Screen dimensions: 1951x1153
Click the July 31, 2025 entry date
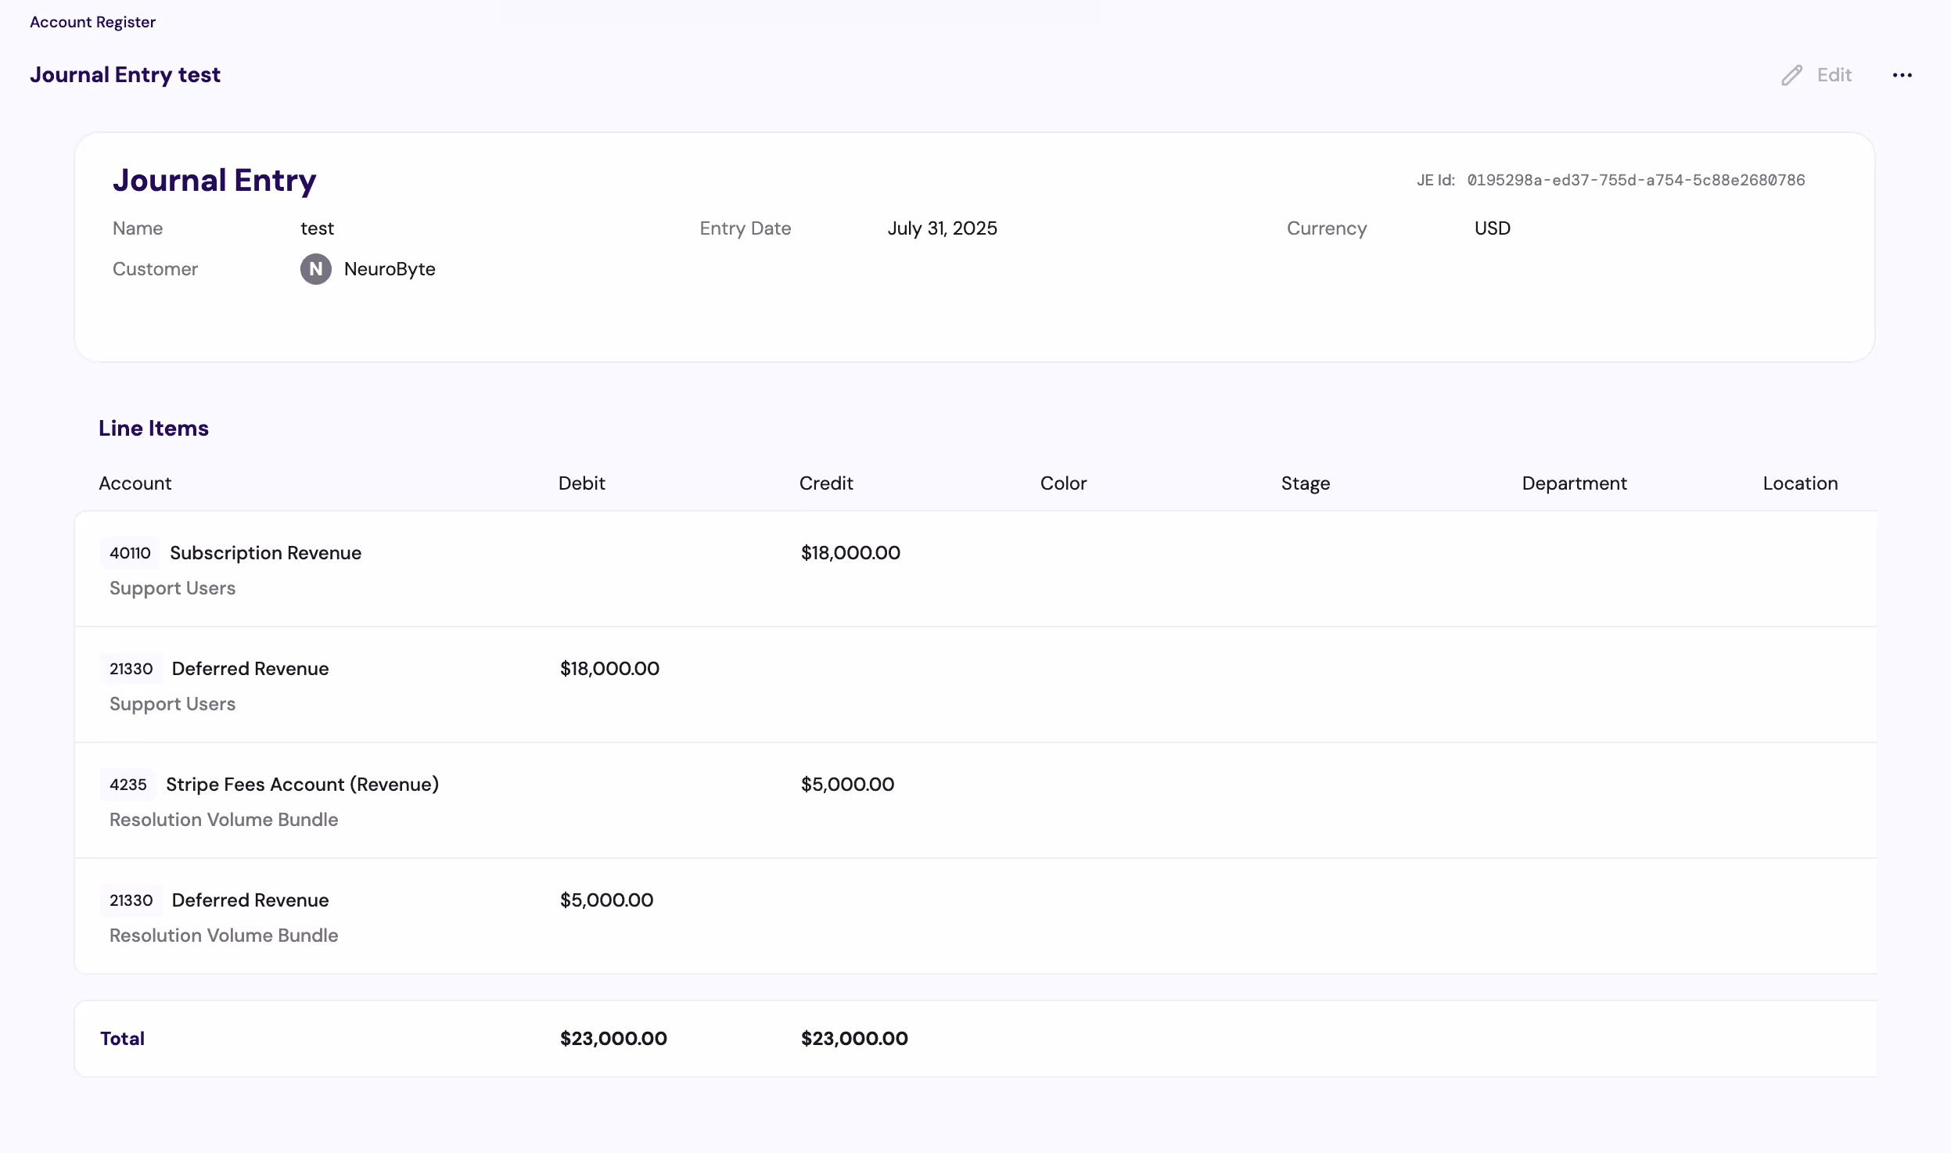[x=942, y=228]
